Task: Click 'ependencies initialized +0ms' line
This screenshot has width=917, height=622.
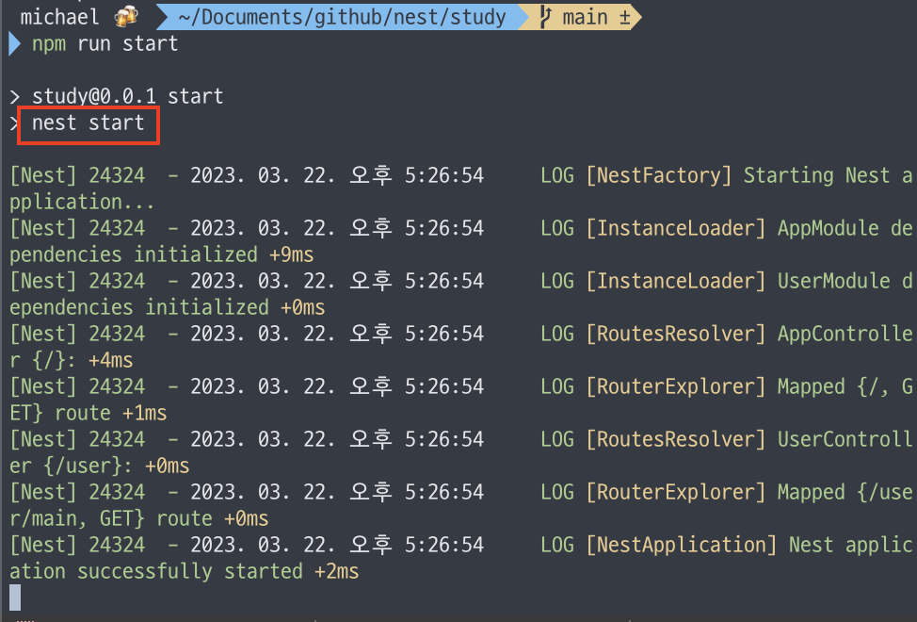Action: coord(168,308)
